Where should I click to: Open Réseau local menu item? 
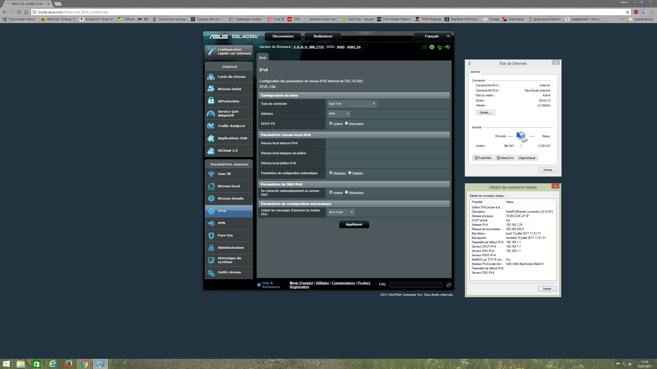click(x=228, y=186)
